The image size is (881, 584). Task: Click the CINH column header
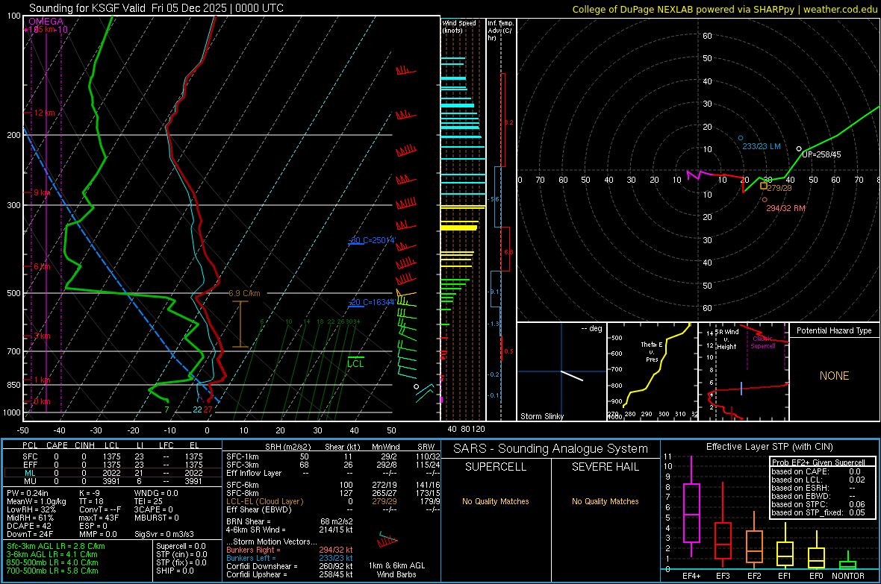pos(85,445)
